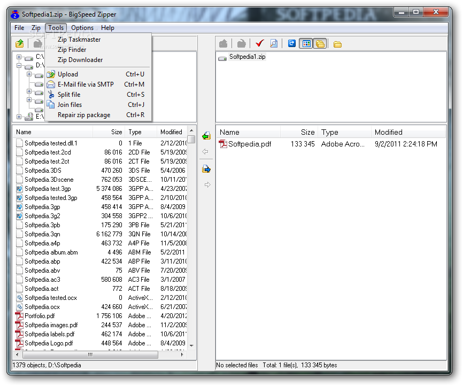Click the Portfolio.pdf file icon
463x386 pixels.
[19, 316]
